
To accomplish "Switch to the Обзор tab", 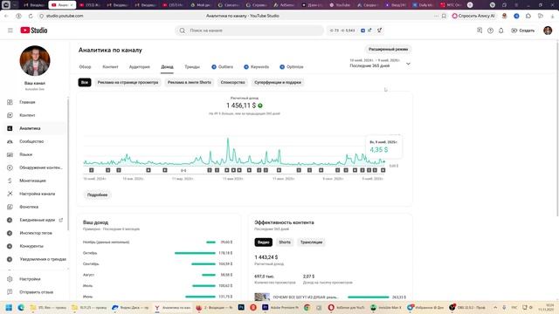I will [x=85, y=67].
